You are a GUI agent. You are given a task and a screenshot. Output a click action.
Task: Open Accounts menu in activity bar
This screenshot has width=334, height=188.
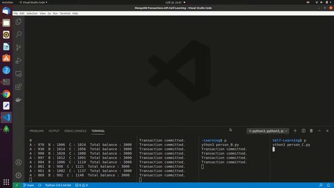[x=19, y=162]
